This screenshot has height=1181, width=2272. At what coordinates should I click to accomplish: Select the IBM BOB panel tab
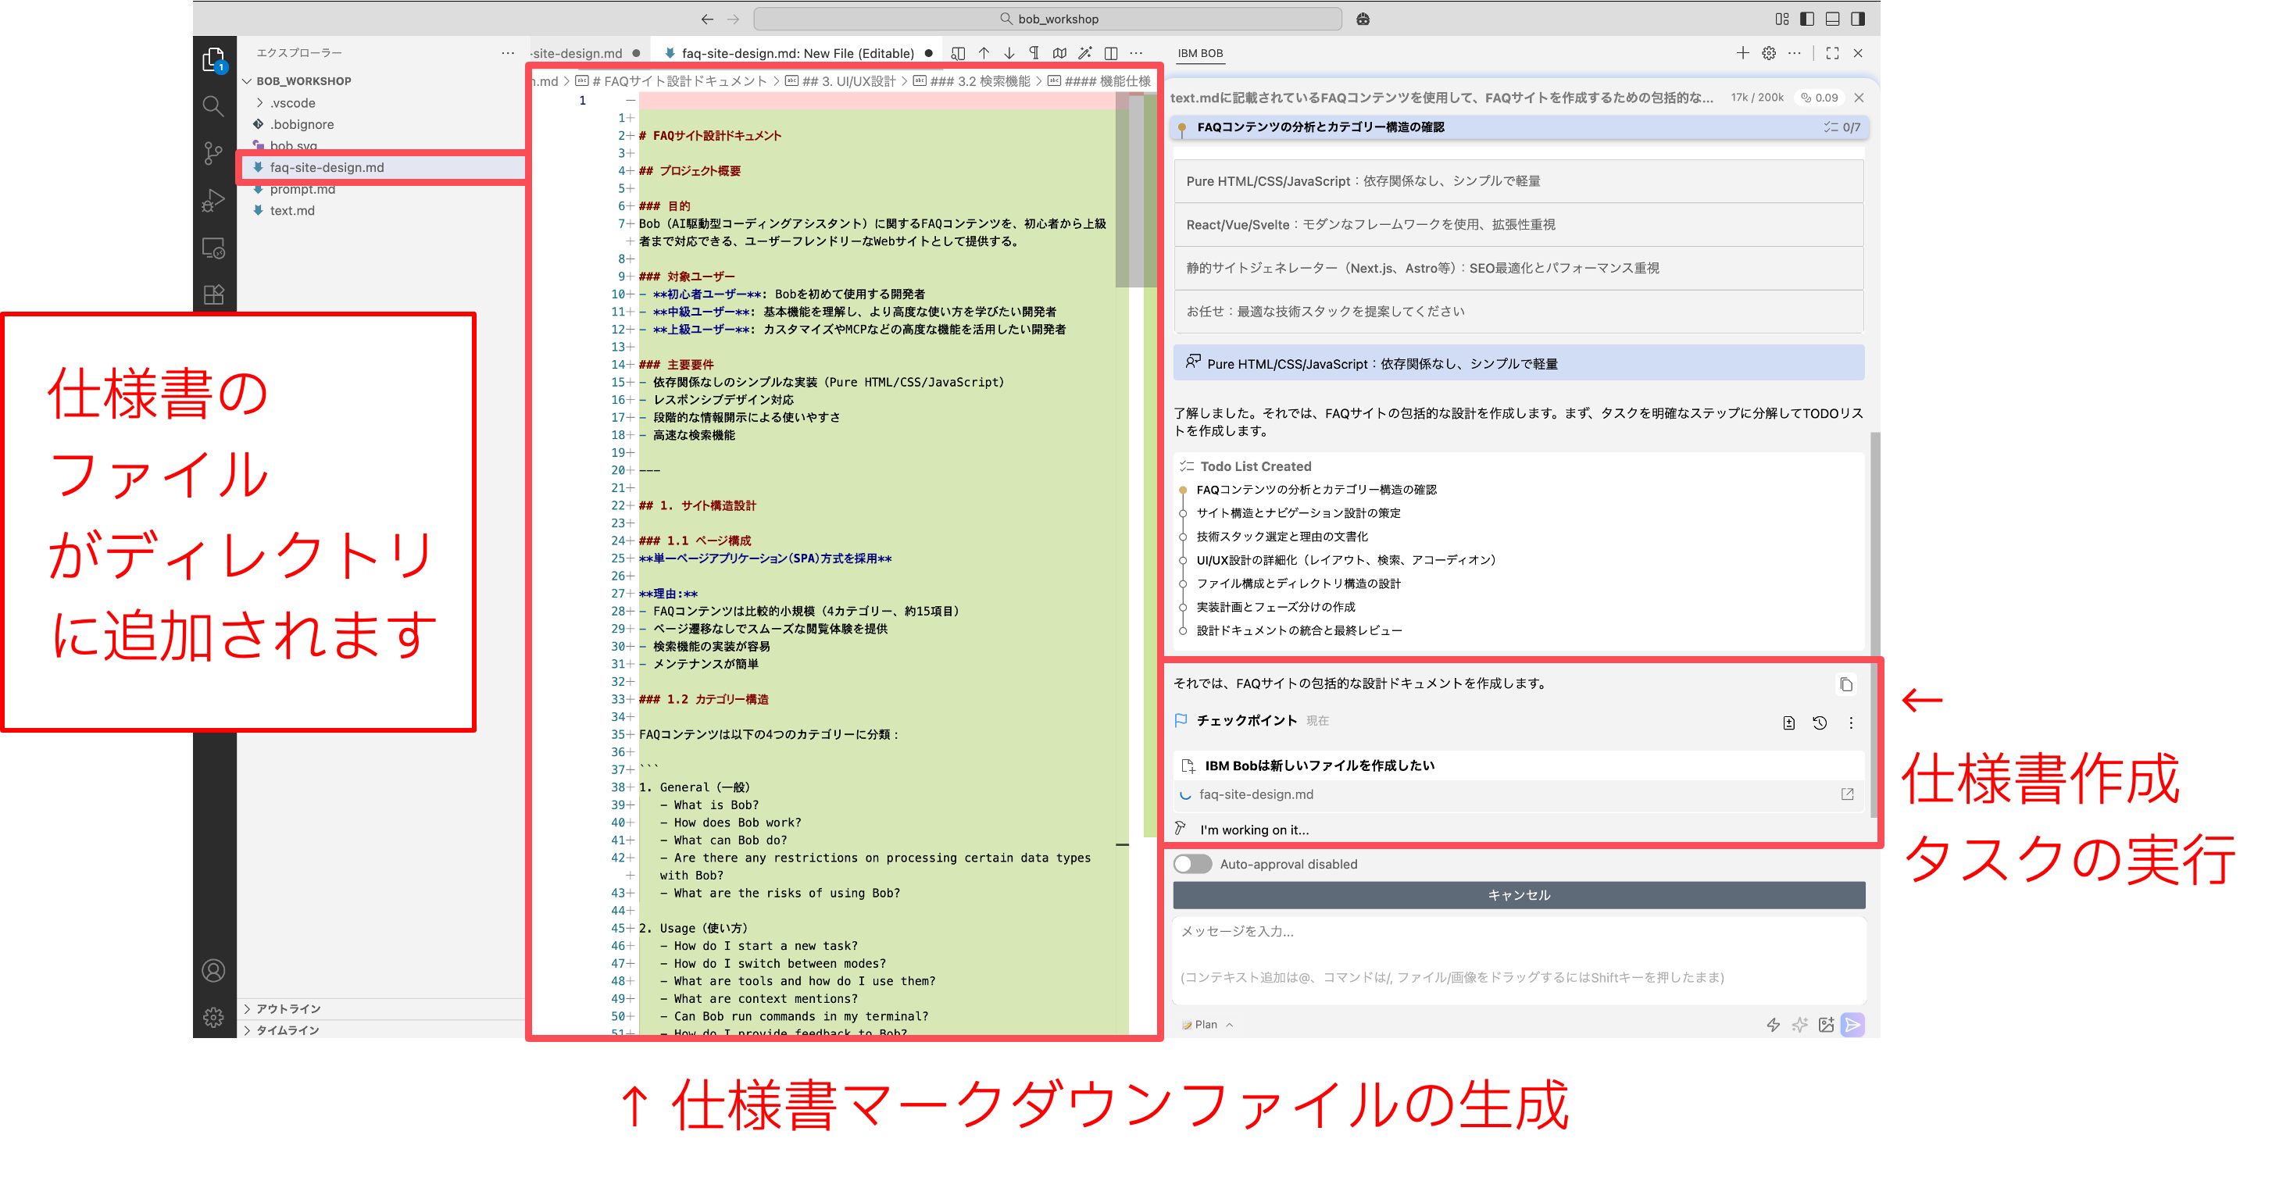pyautogui.click(x=1199, y=53)
